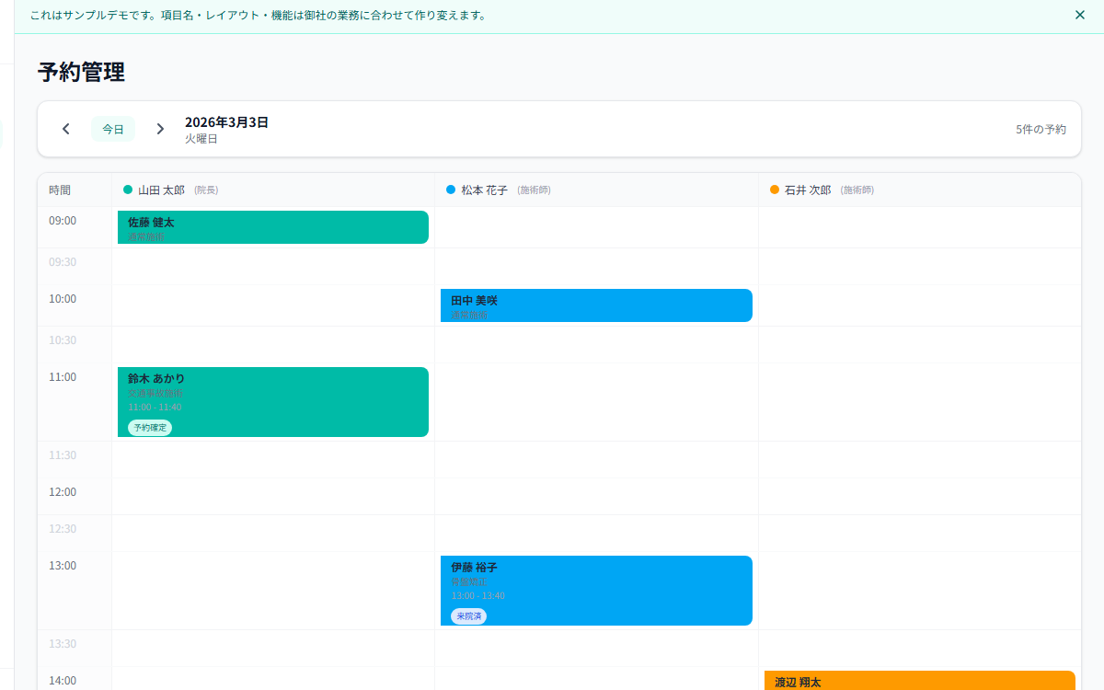The height and width of the screenshot is (690, 1104).
Task: Open 渡辺 翔太 appointment block
Action: coord(920,681)
